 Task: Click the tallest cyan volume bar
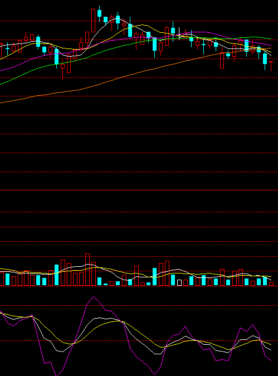pos(57,275)
